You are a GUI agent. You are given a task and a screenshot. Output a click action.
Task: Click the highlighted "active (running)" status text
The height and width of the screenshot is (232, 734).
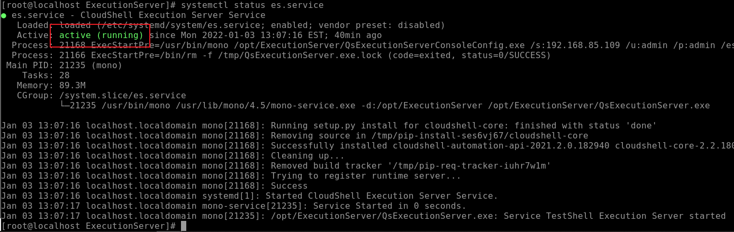(x=102, y=35)
